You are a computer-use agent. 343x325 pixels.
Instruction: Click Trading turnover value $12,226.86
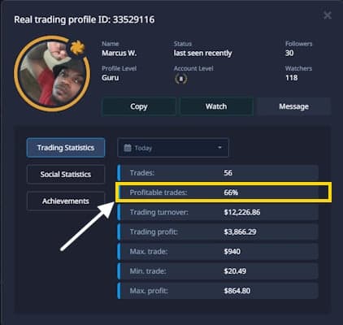(242, 212)
